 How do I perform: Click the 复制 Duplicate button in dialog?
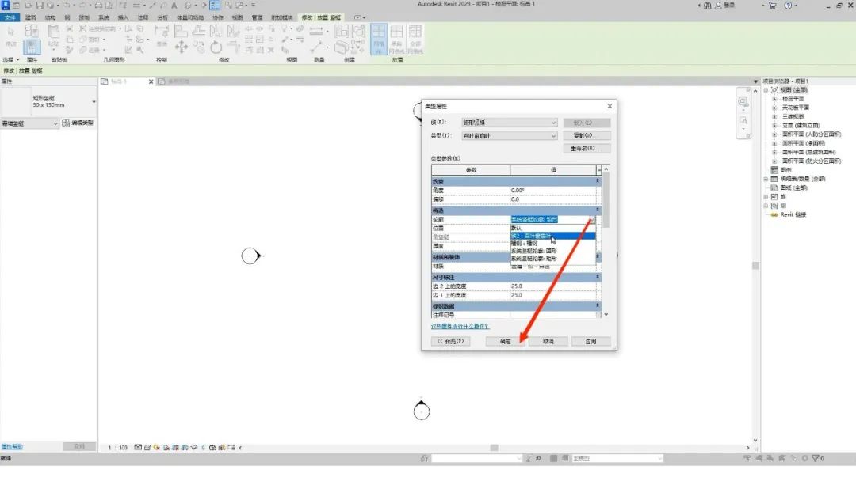pyautogui.click(x=587, y=135)
